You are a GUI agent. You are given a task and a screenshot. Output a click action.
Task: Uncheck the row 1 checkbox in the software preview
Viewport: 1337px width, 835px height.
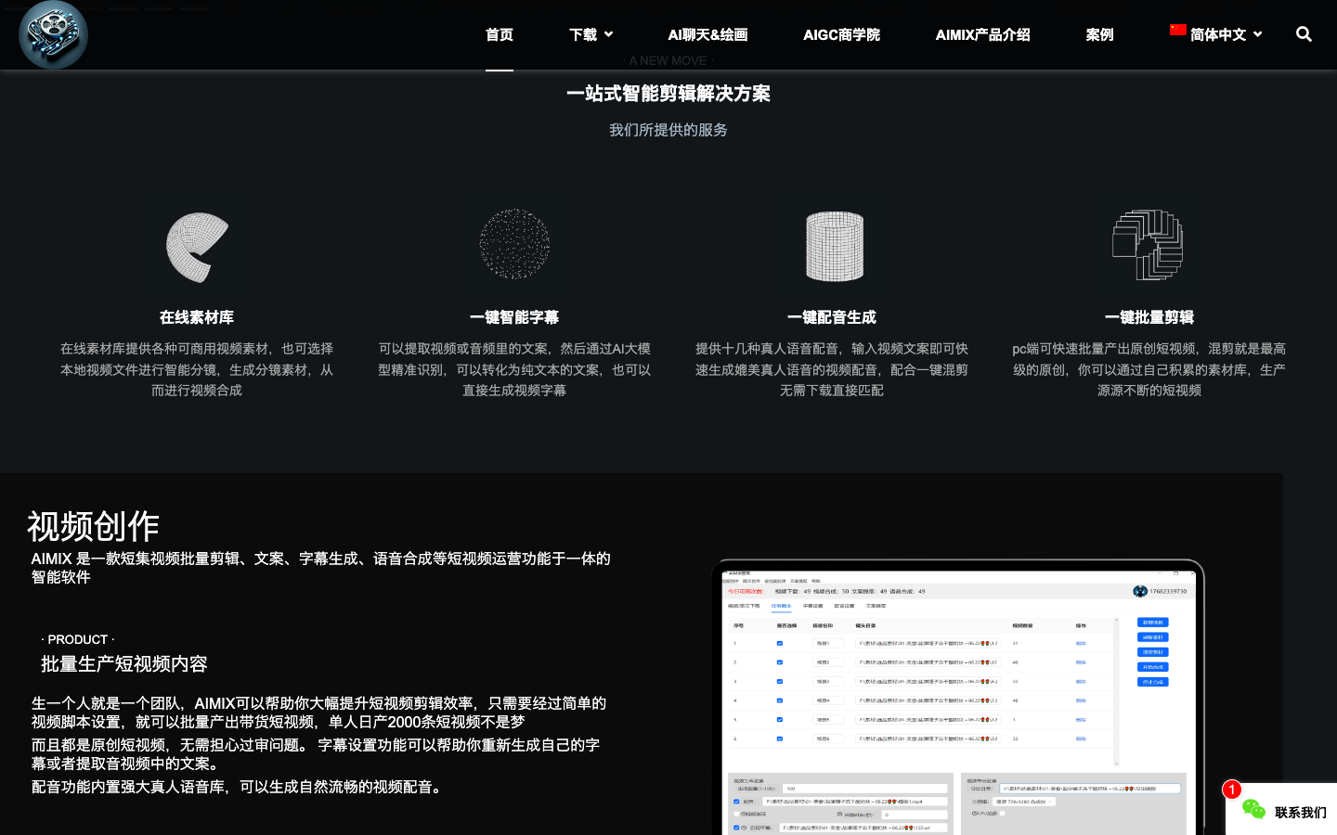pos(780,643)
